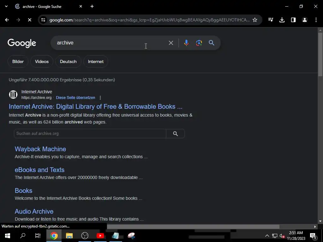Image resolution: width=323 pixels, height=242 pixels.
Task: Click the browser address bar URL
Action: click(x=150, y=20)
